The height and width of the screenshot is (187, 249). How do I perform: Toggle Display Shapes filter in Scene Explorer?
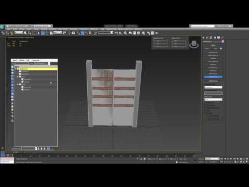[x=12, y=70]
